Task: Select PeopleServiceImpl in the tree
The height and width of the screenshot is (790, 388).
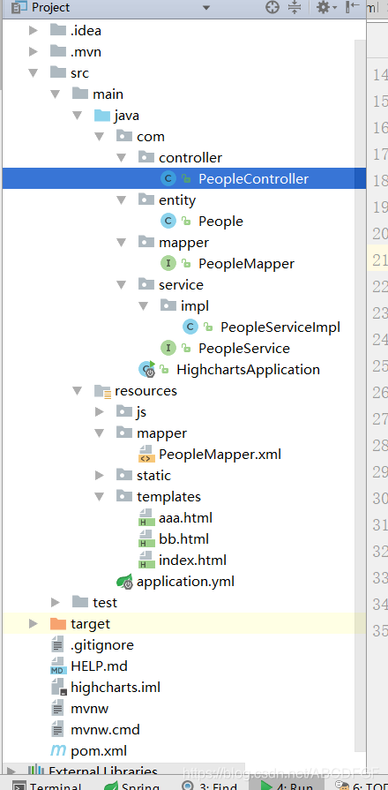Action: 280,327
